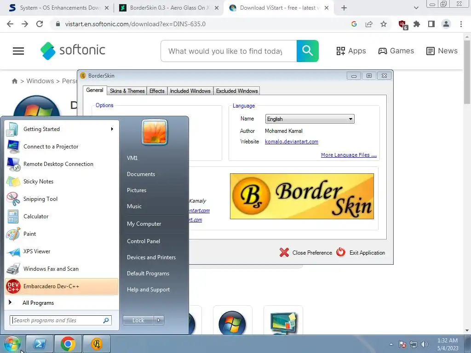Launch XPS Viewer
Image resolution: width=471 pixels, height=353 pixels.
pos(62,251)
